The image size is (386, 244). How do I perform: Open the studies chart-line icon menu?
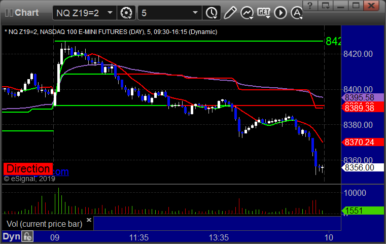click(x=247, y=13)
